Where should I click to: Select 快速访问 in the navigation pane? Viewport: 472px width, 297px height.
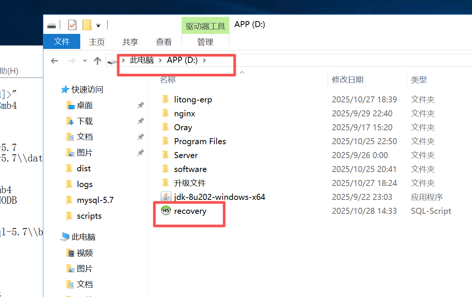87,90
